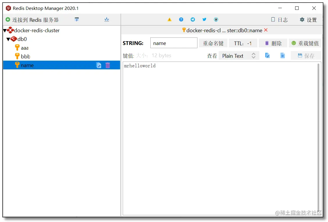This screenshot has height=222, width=328.
Task: Close the db0::name tab with red X
Action: pos(266,30)
